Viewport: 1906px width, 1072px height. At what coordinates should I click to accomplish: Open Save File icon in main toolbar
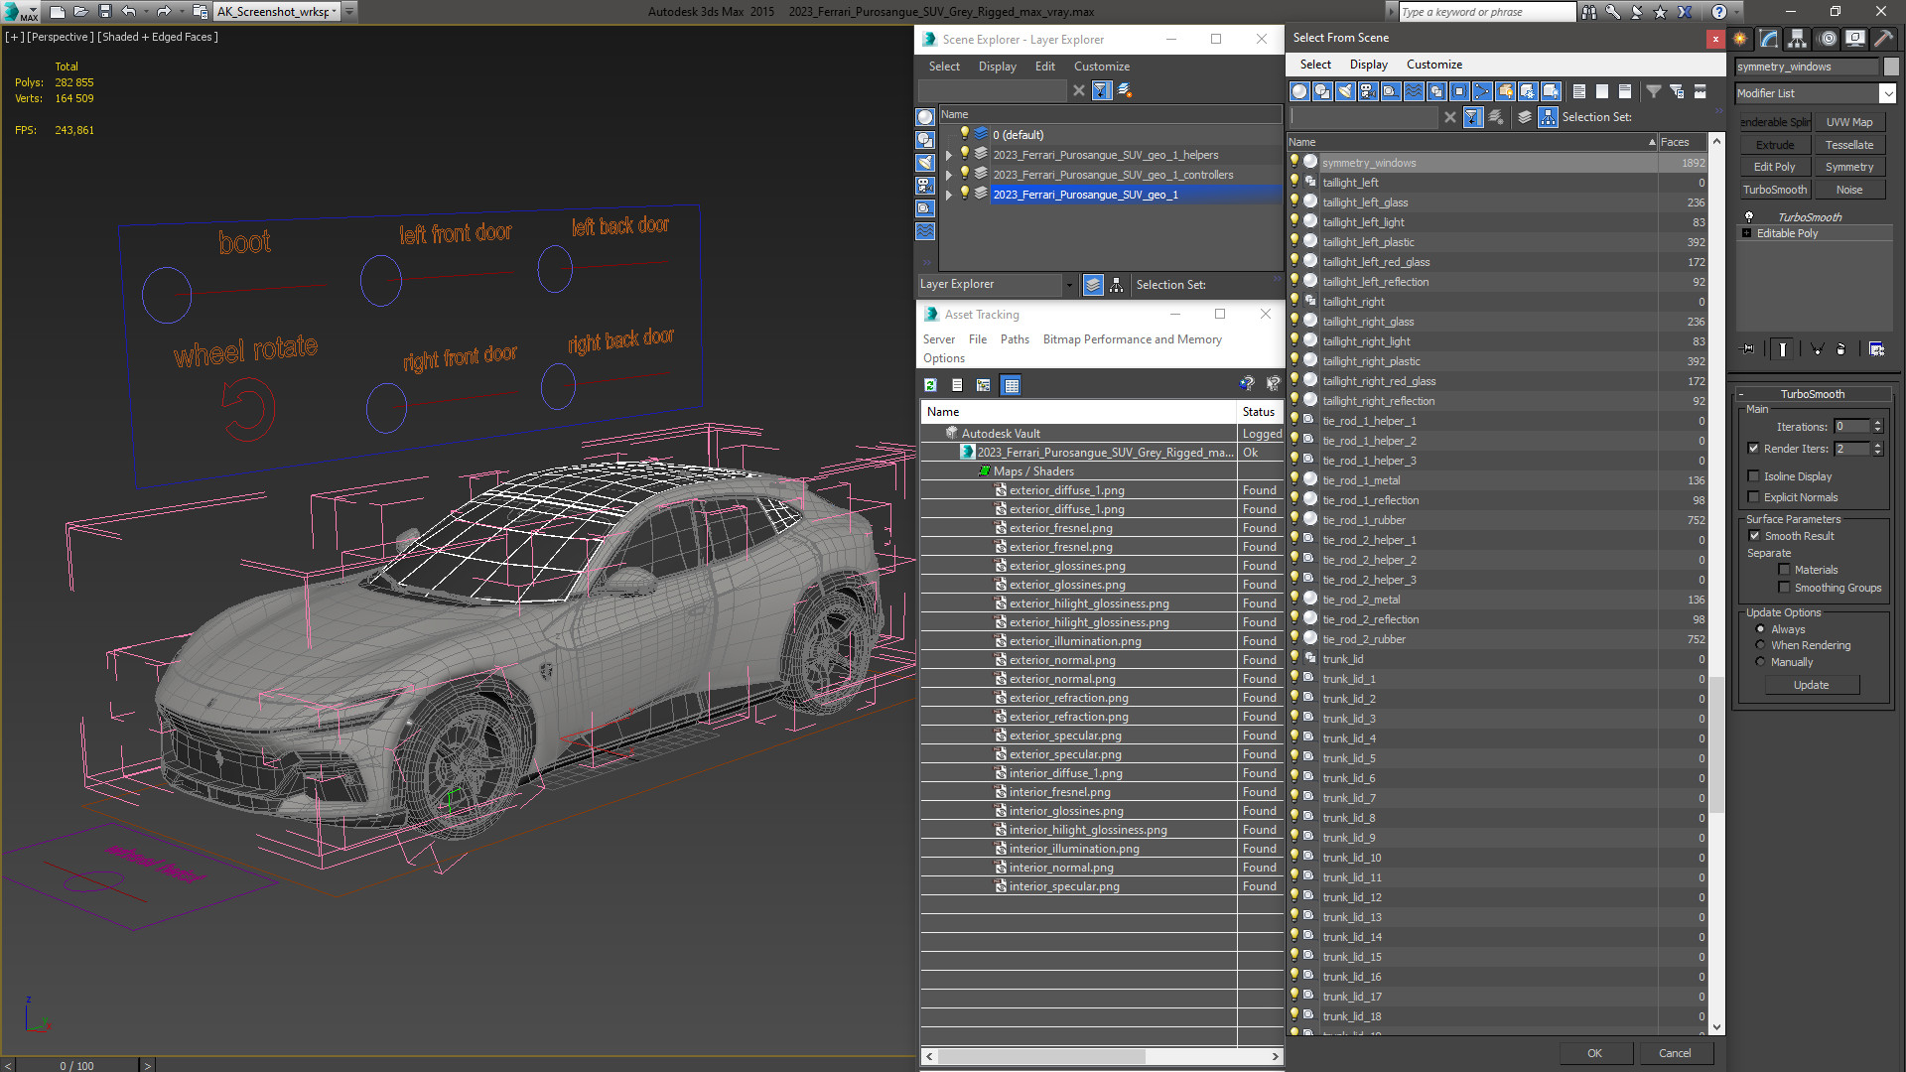105,12
